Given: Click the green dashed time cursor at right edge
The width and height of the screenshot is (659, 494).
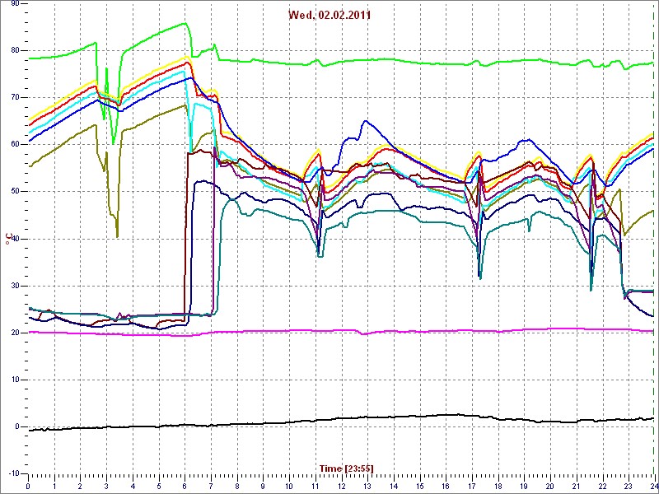Looking at the screenshot, I should 653,247.
